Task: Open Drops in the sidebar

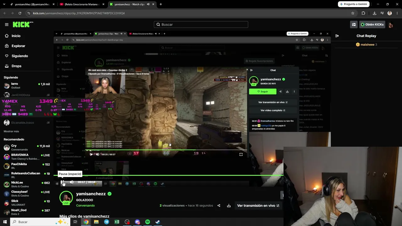Action: coord(16,66)
